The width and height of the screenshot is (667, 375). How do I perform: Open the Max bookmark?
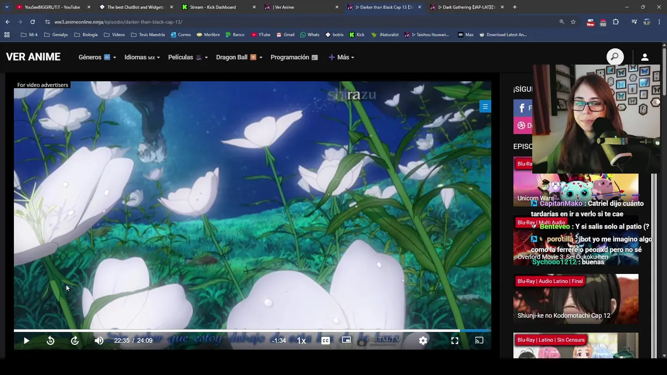tap(466, 35)
